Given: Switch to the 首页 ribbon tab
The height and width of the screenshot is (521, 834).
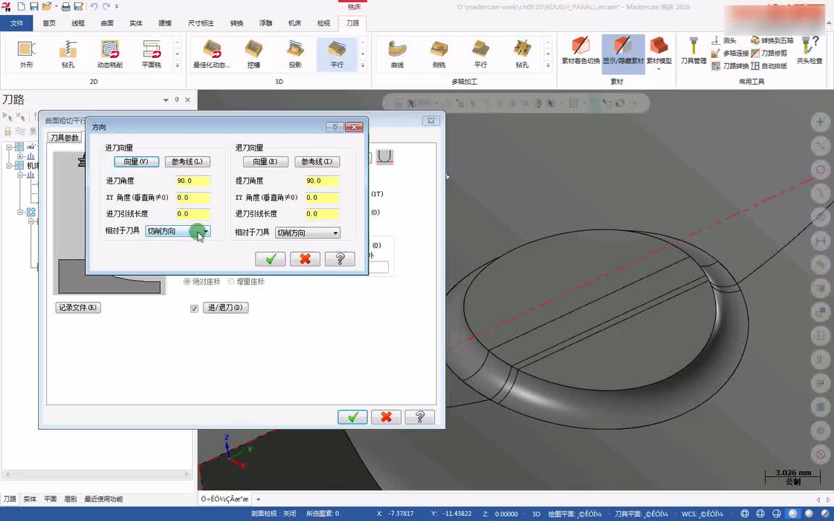Looking at the screenshot, I should tap(49, 23).
